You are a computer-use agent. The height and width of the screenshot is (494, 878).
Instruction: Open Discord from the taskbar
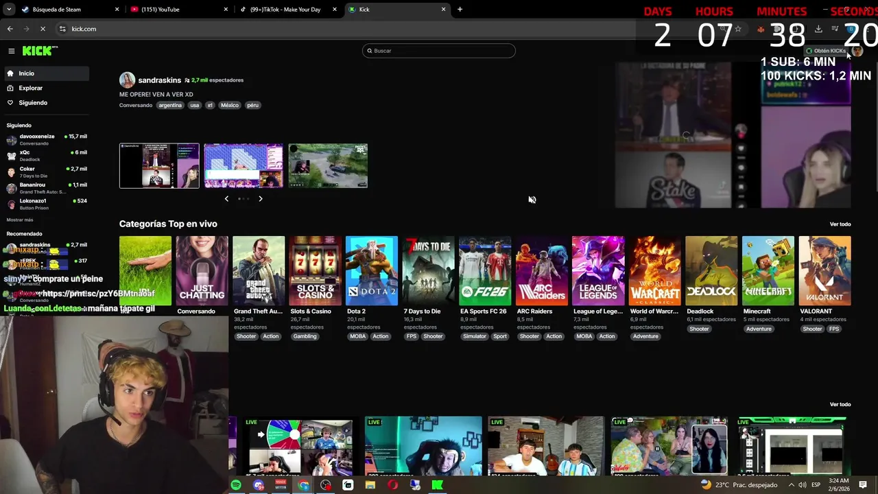[258, 485]
